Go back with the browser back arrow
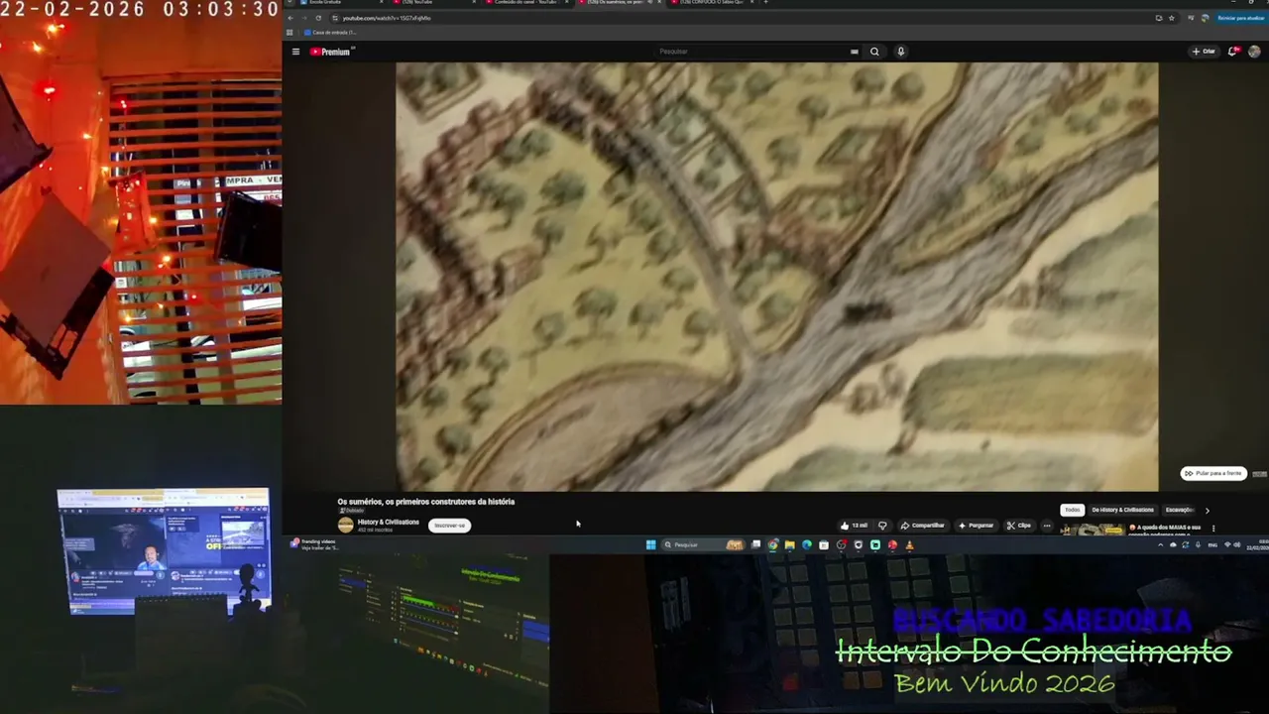Image resolution: width=1269 pixels, height=714 pixels. pyautogui.click(x=292, y=18)
